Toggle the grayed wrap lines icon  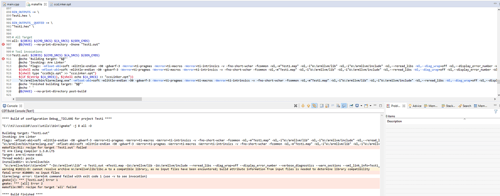pyautogui.click(x=333, y=106)
